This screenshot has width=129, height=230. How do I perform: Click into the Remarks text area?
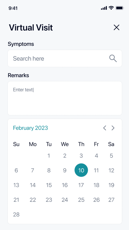(x=65, y=98)
